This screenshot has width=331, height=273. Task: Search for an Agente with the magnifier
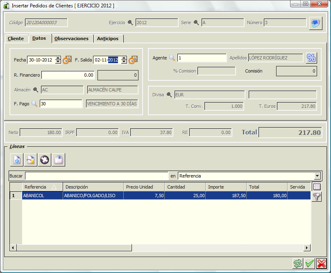tap(172, 58)
